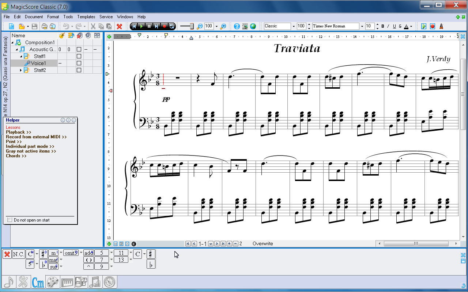Viewport: 468px width, 292px height.
Task: Toggle the Staff1 row checkbox
Action: point(79,56)
